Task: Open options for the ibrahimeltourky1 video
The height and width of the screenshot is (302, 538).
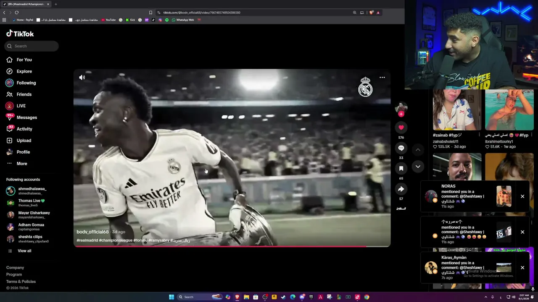Action: (x=532, y=135)
